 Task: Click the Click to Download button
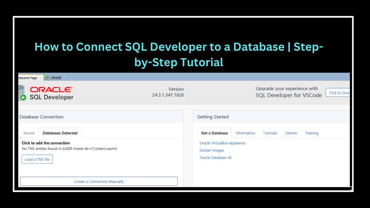[338, 93]
